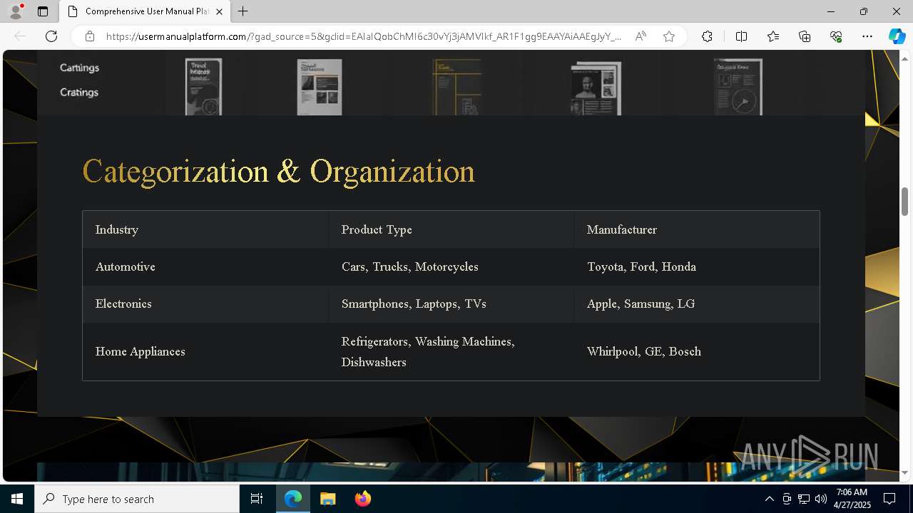Image resolution: width=913 pixels, height=513 pixels.
Task: Open the volume control icon
Action: click(x=821, y=499)
